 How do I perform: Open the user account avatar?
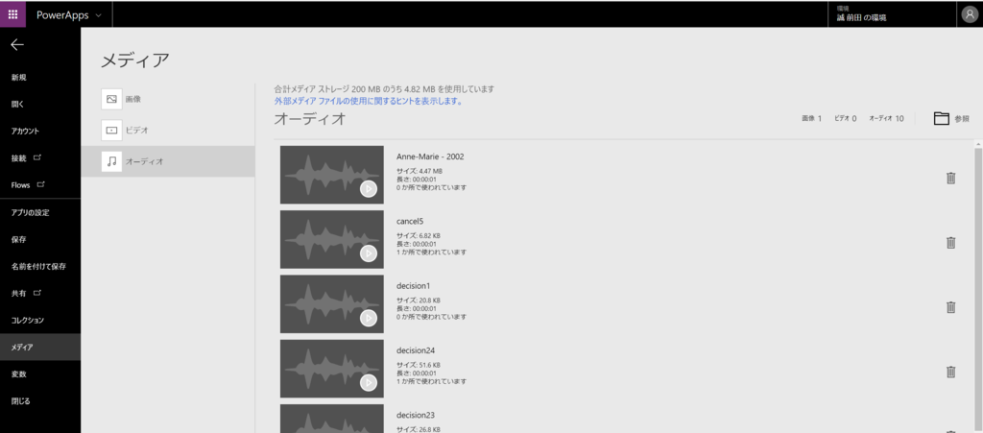click(x=970, y=15)
